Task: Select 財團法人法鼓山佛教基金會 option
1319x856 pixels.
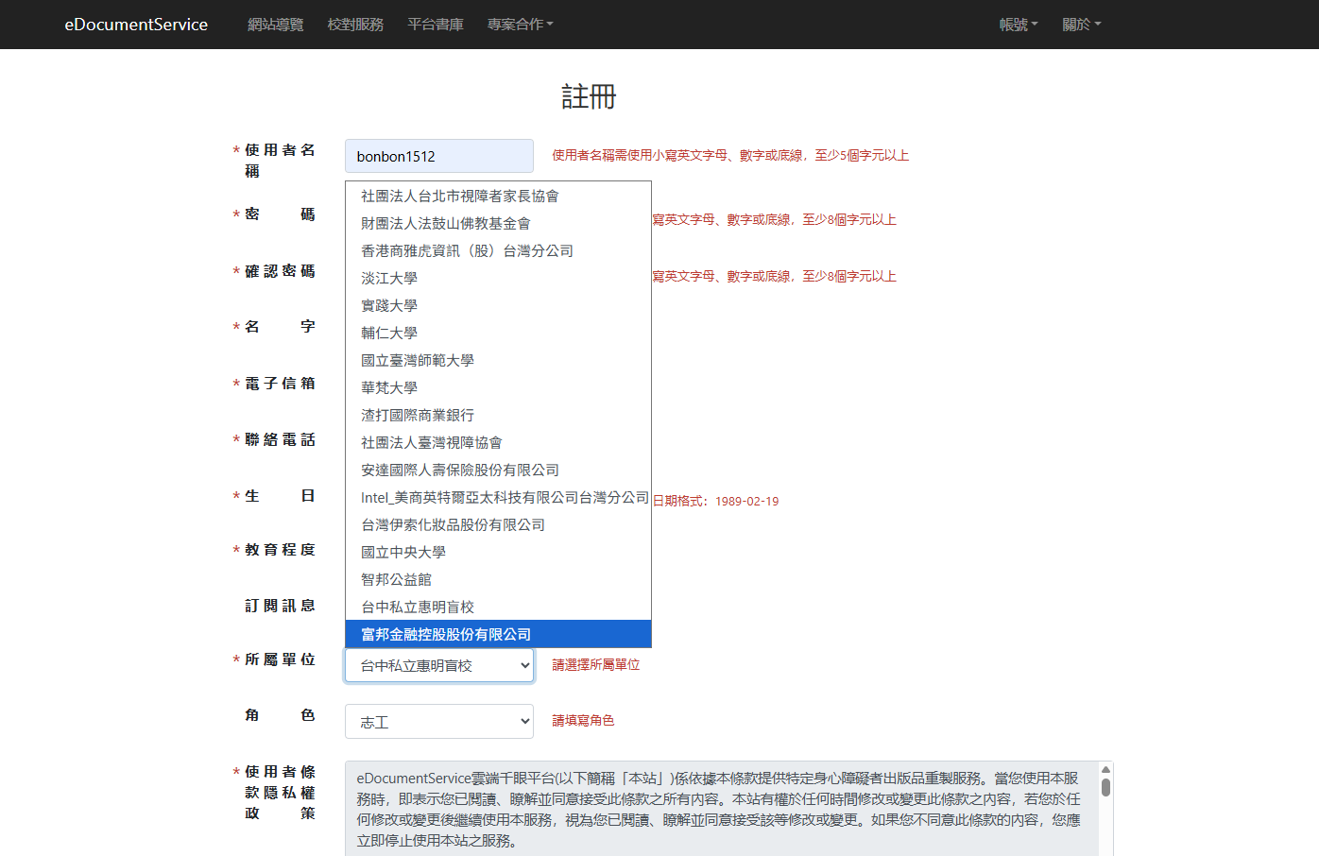Action: pos(498,223)
